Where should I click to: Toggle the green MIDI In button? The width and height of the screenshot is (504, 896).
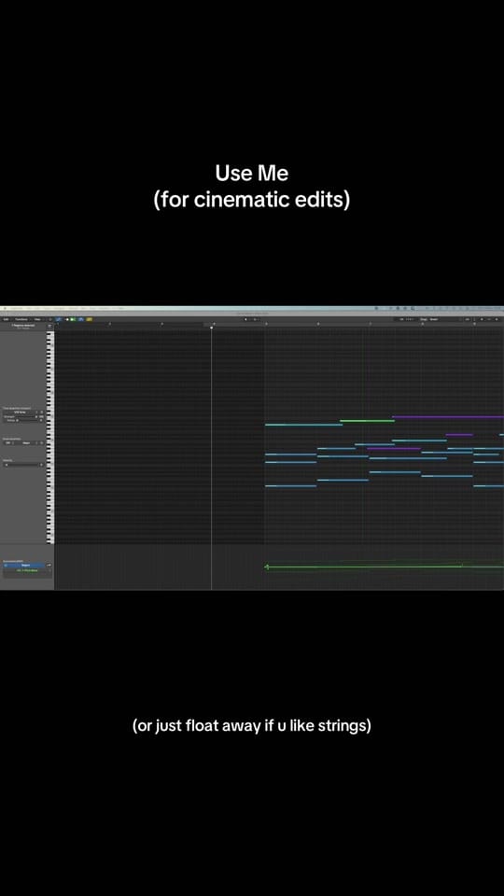72,319
